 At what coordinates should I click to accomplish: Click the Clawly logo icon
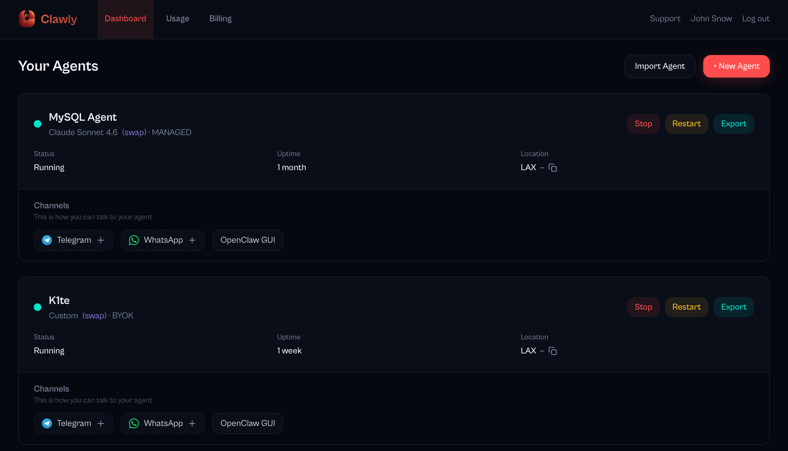[27, 19]
